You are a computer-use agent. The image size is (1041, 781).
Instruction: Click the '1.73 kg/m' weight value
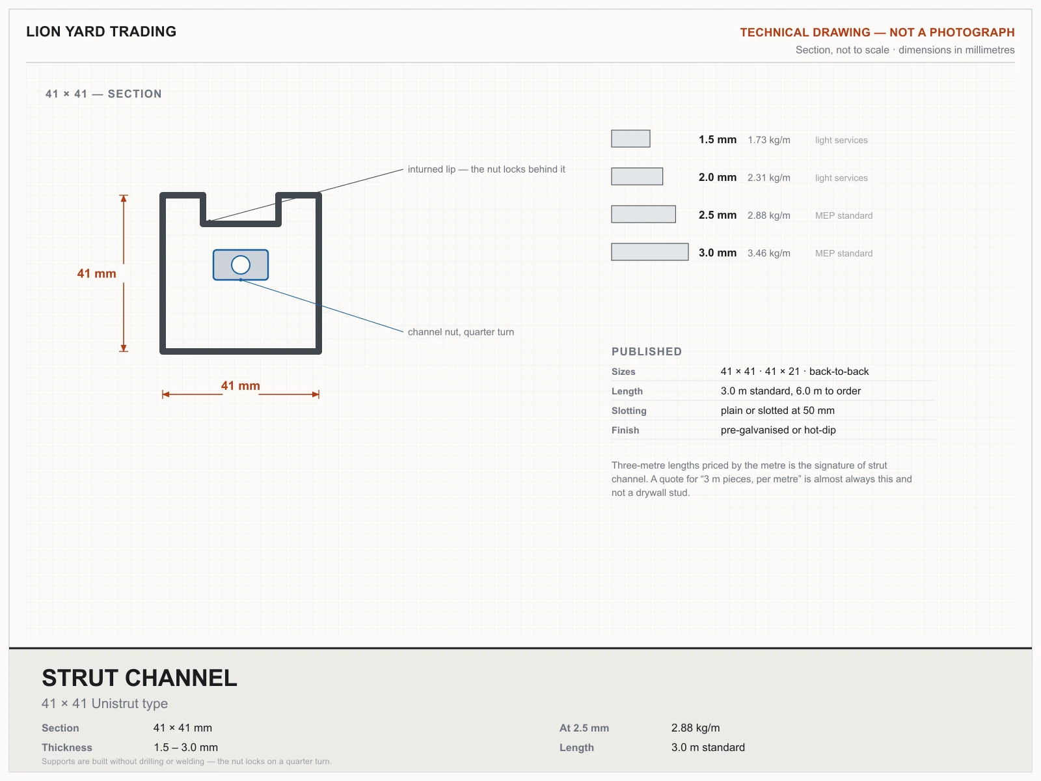pyautogui.click(x=769, y=140)
